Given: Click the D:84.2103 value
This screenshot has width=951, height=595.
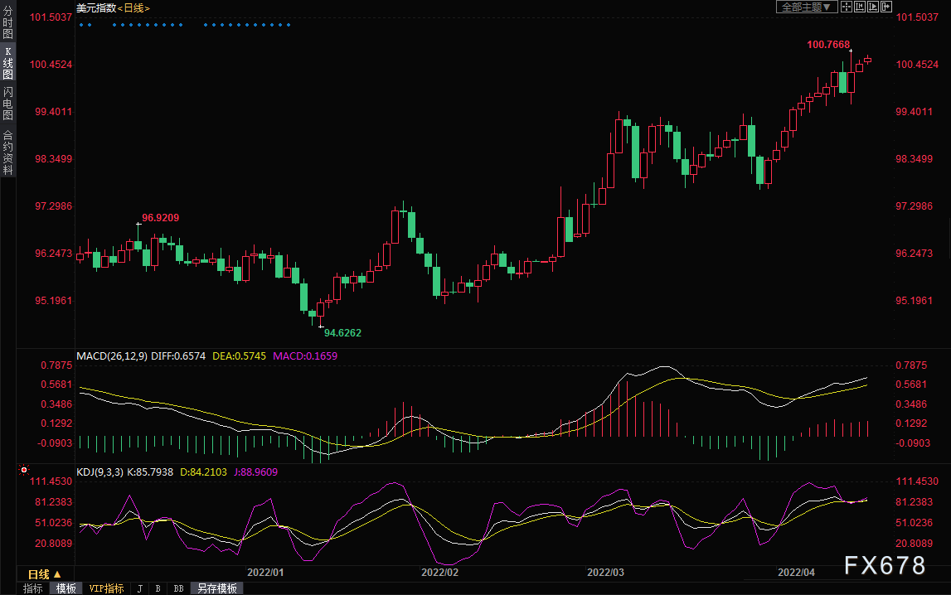Looking at the screenshot, I should pyautogui.click(x=203, y=472).
